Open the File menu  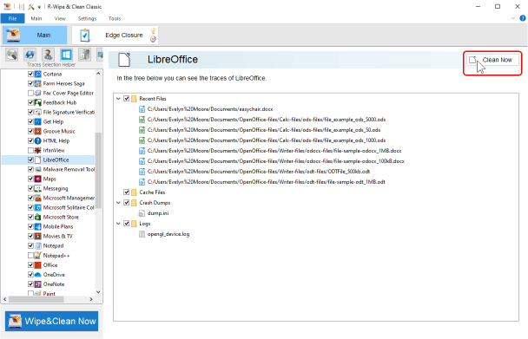(x=12, y=18)
